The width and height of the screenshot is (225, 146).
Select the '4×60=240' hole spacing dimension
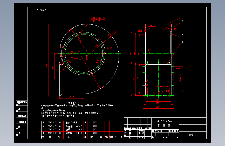click(x=163, y=86)
